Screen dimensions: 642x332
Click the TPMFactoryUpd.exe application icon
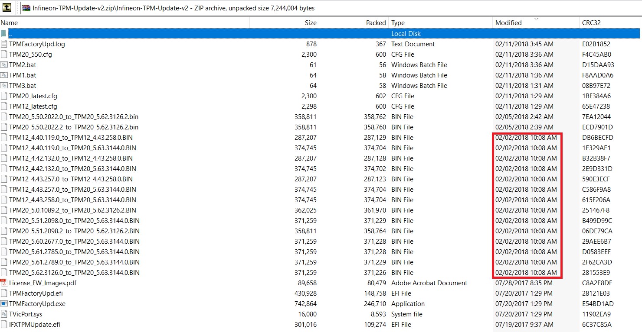point(4,304)
